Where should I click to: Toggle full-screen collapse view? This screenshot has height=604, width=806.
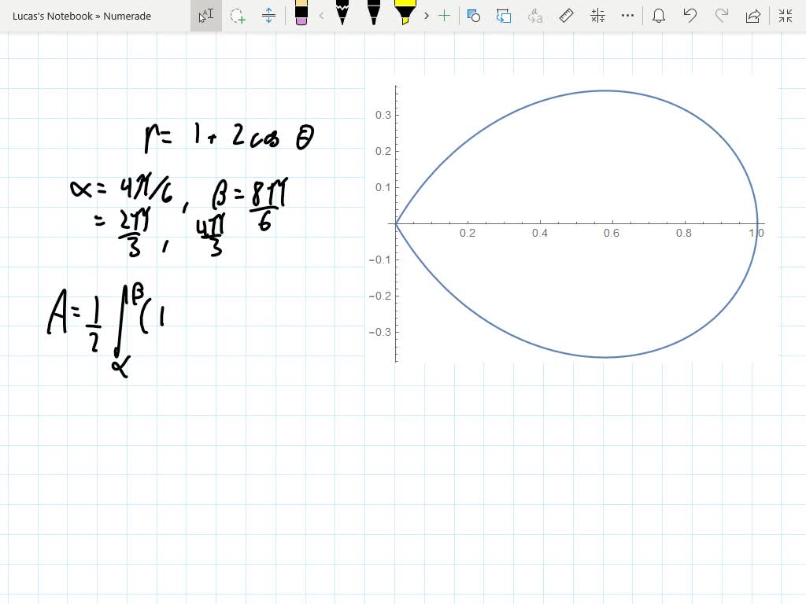click(785, 16)
